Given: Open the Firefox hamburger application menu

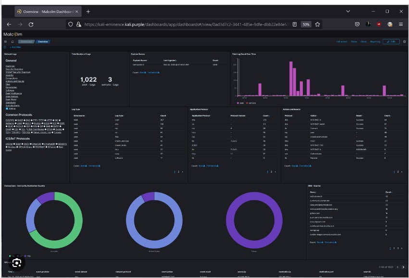Looking at the screenshot, I should pos(401,24).
